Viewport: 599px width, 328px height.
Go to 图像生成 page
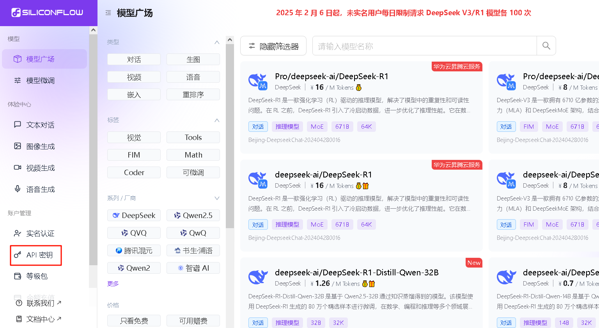(44, 146)
